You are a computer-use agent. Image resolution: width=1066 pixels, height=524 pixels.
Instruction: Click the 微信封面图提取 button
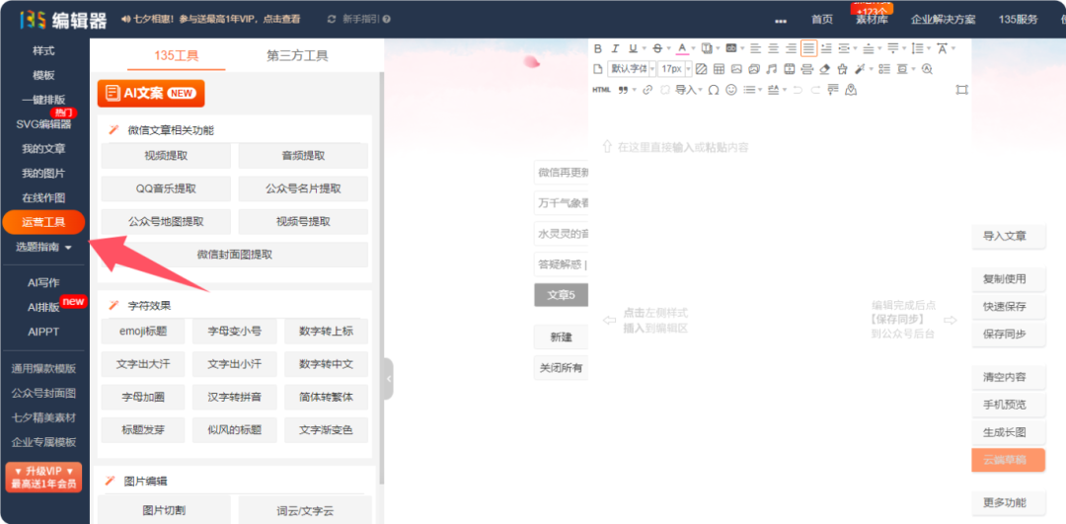(235, 255)
